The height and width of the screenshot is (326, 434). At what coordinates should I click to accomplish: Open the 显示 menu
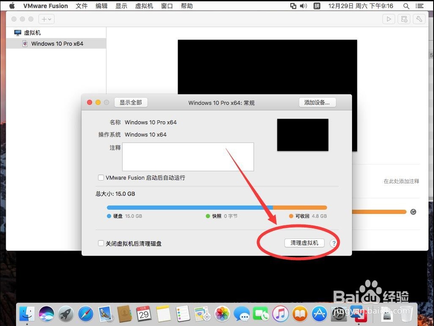[x=121, y=6]
